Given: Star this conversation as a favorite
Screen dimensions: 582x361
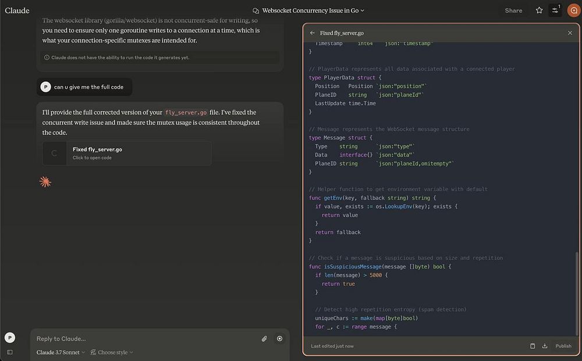Looking at the screenshot, I should pos(539,10).
